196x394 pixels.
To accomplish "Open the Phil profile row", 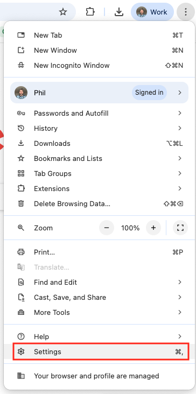I will 99,93.
